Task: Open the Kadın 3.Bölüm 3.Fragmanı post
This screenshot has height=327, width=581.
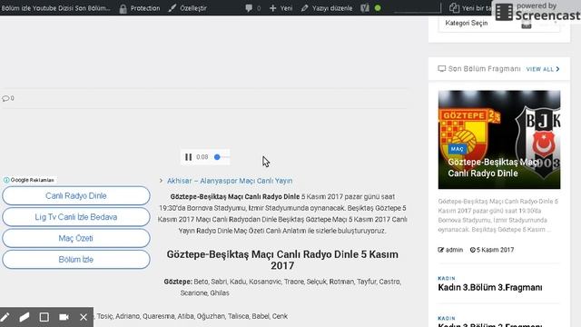Action: coord(490,287)
